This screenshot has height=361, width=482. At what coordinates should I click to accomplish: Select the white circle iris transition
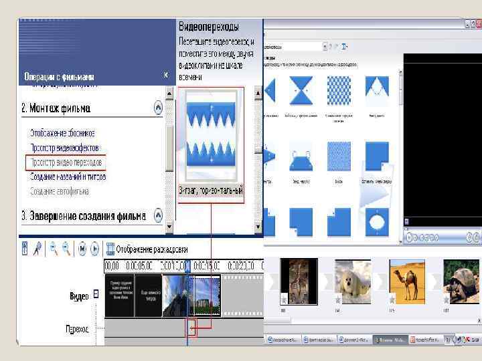377,222
